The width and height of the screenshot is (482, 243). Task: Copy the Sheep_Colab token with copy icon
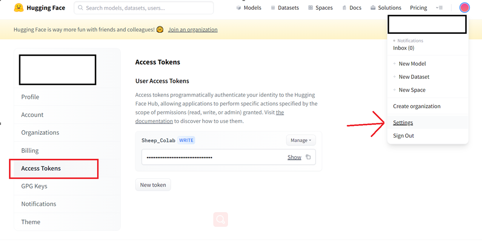point(308,157)
